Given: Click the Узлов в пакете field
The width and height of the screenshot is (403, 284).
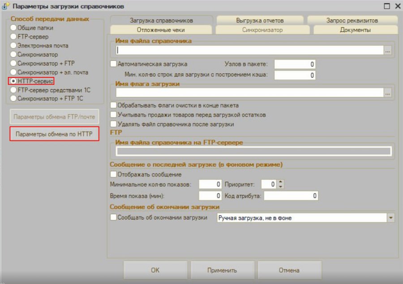Looking at the screenshot, I should pyautogui.click(x=295, y=64).
